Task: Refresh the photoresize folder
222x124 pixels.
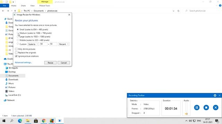Action: 178,11
